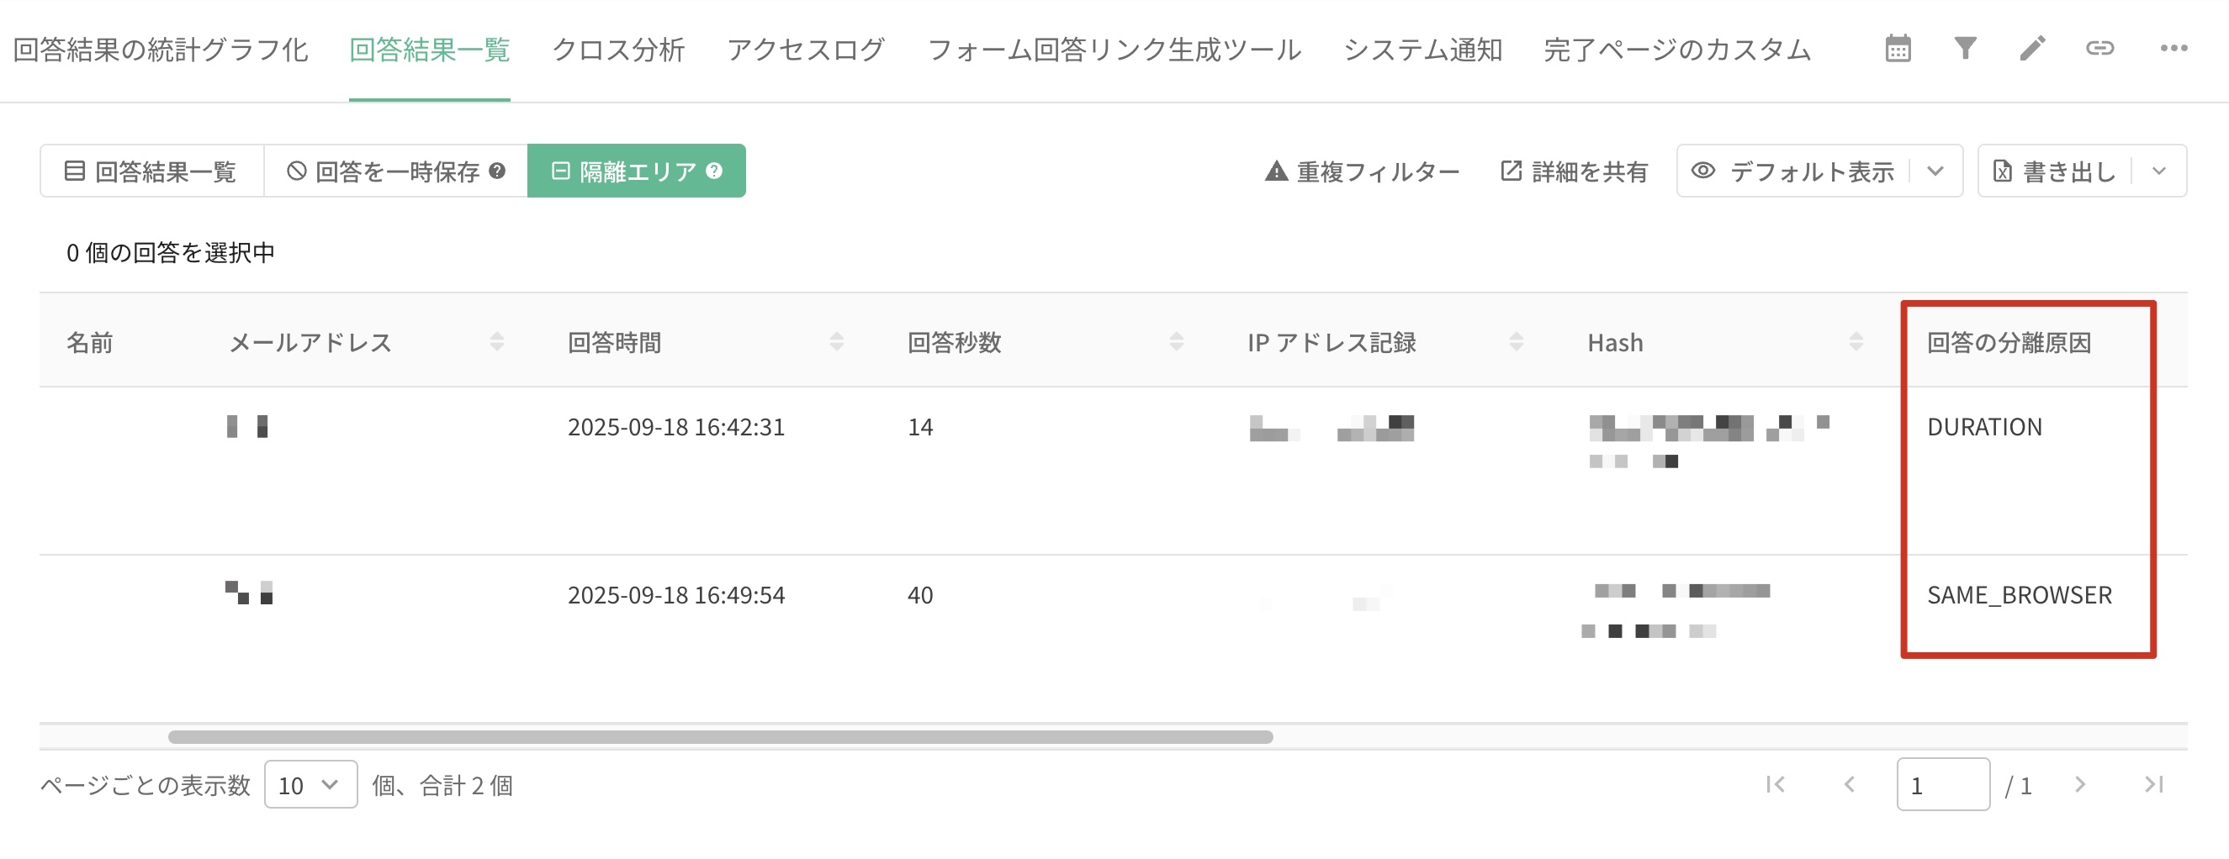Image resolution: width=2229 pixels, height=859 pixels.
Task: Switch to 回答結果の統計グラフ化 tab
Action: pyautogui.click(x=161, y=50)
